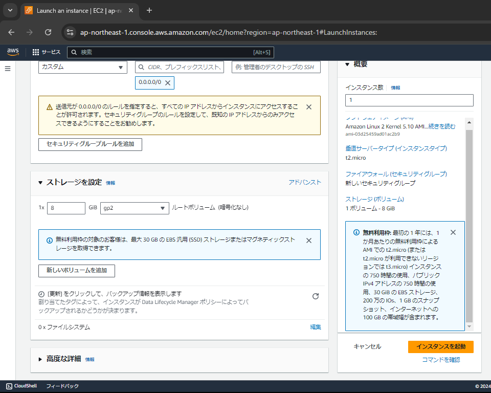This screenshot has height=393, width=491.
Task: Refresh backup information with the reload icon
Action: 316,296
